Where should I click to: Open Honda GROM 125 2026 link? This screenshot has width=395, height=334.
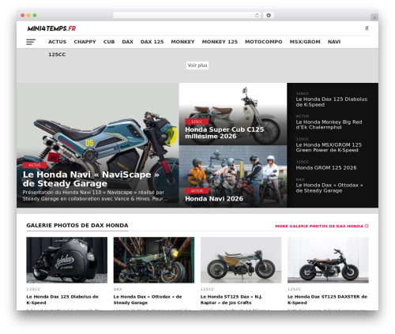[326, 168]
